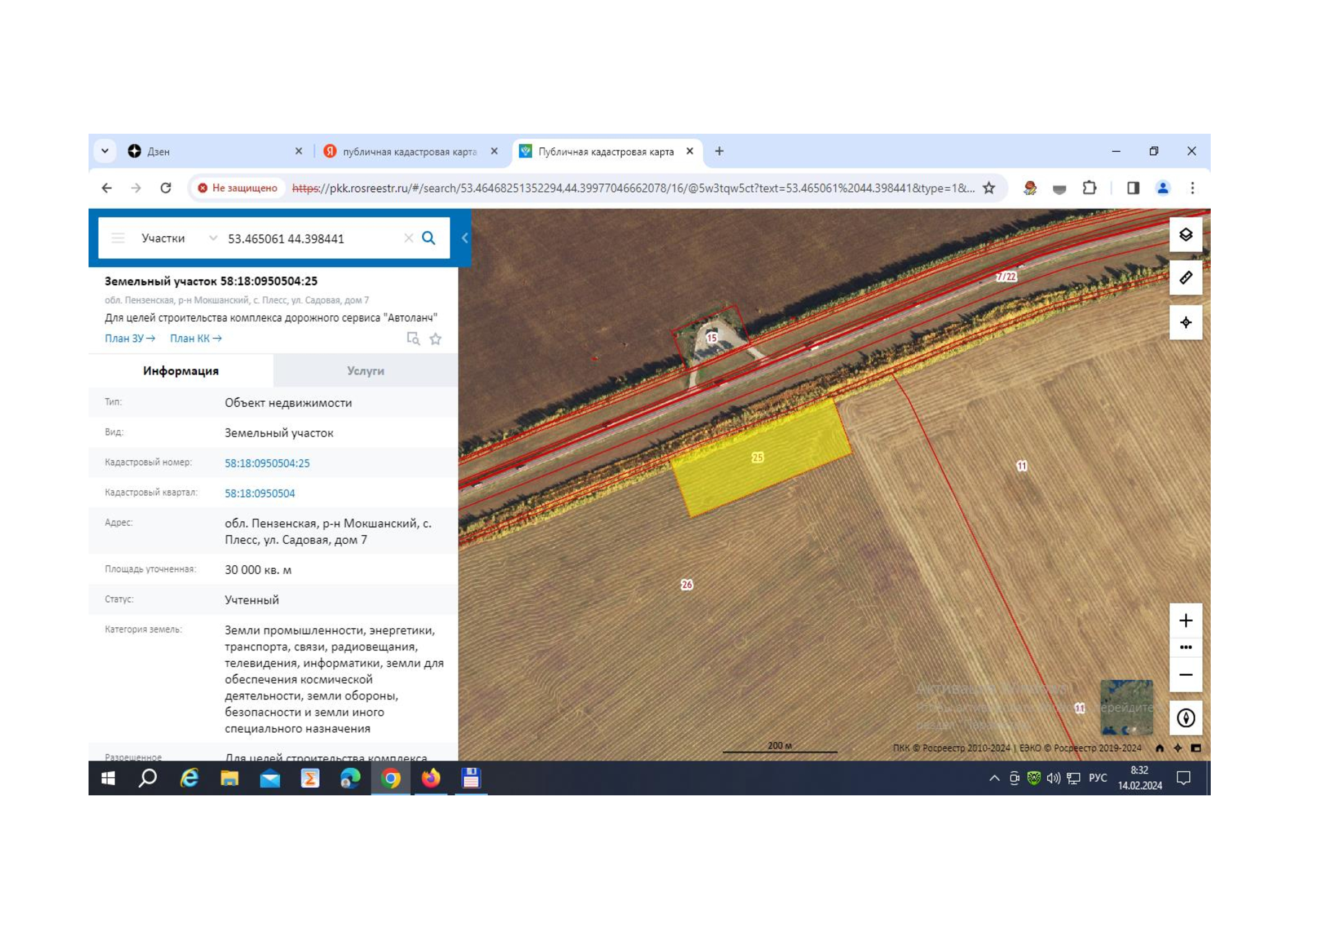The width and height of the screenshot is (1319, 933).
Task: Switch keyboard language РУС indicator
Action: (x=1097, y=778)
